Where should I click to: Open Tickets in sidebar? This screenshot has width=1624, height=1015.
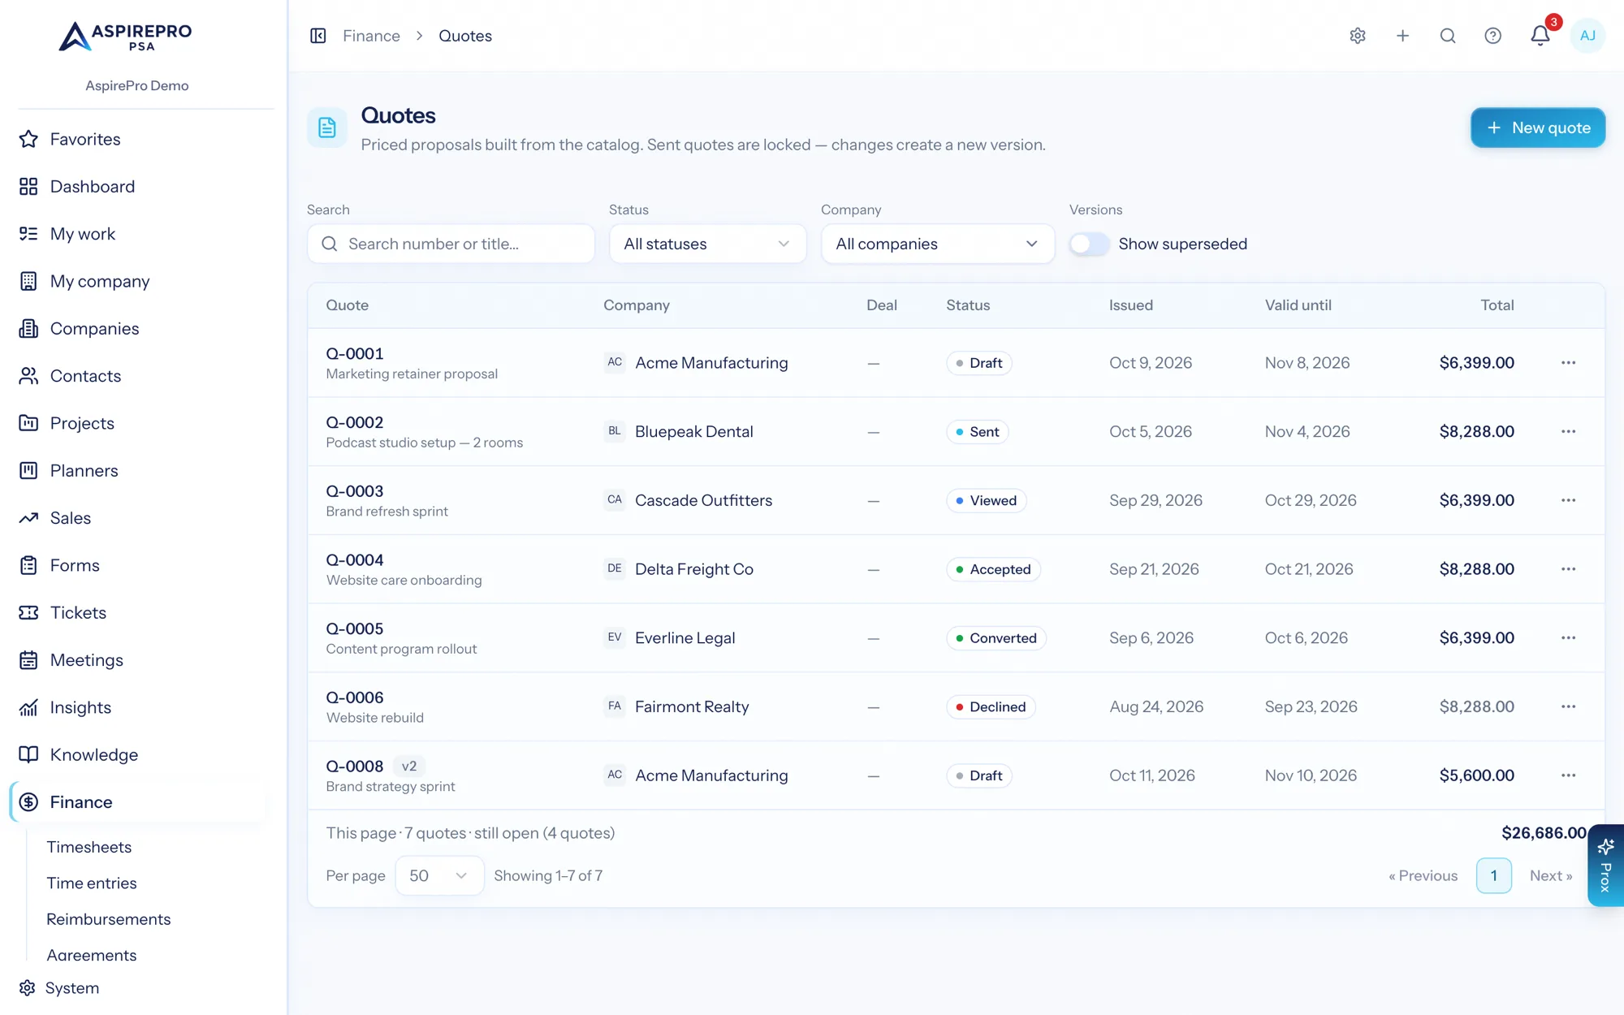pyautogui.click(x=78, y=613)
